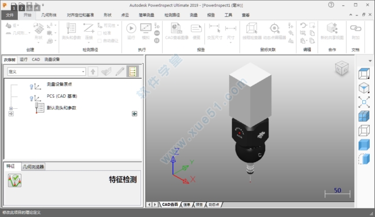This screenshot has width=375, height=217.
Task: Click the view orientation cube in CAD view
Action: [x=342, y=68]
